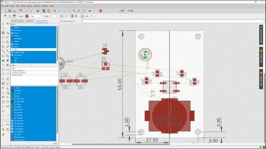The width and height of the screenshot is (266, 149).
Task: Click the horizontal scrollbar under the board canvas
Action: pyautogui.click(x=121, y=144)
